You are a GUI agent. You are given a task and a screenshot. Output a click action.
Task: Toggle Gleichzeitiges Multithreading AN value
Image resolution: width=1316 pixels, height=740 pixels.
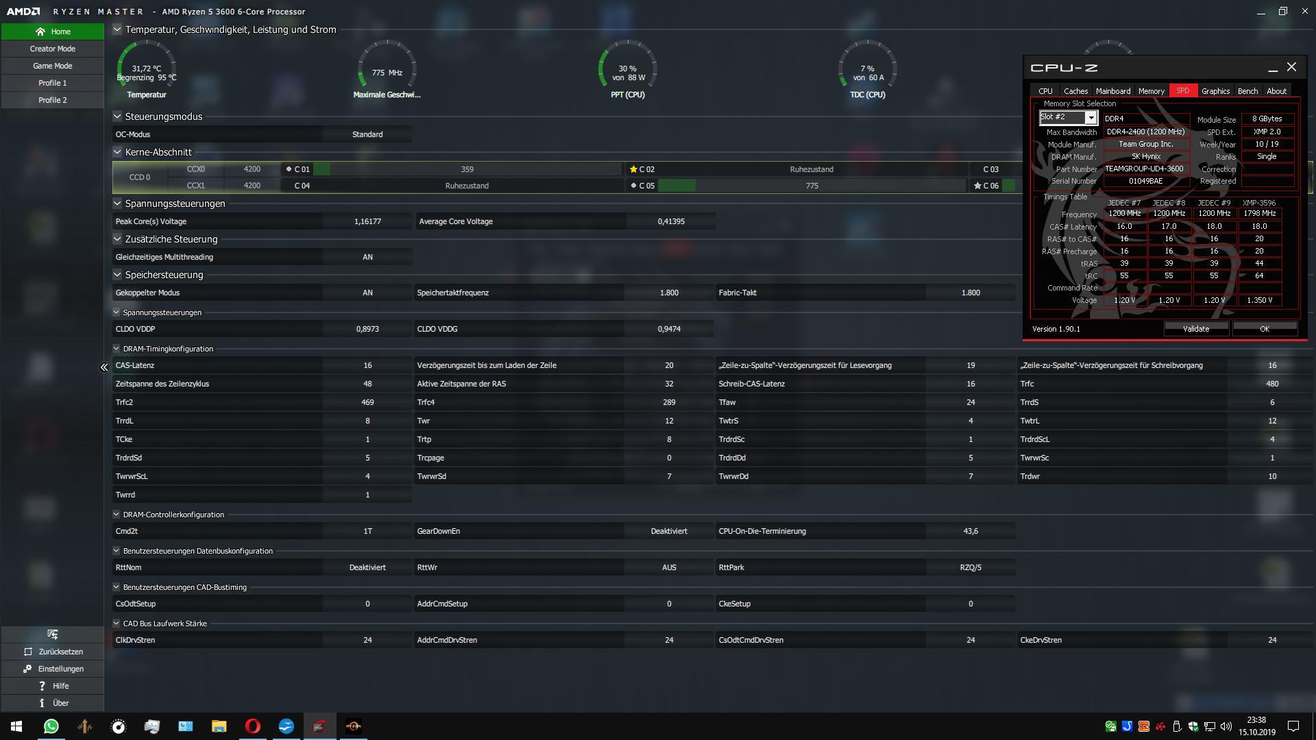pos(367,257)
